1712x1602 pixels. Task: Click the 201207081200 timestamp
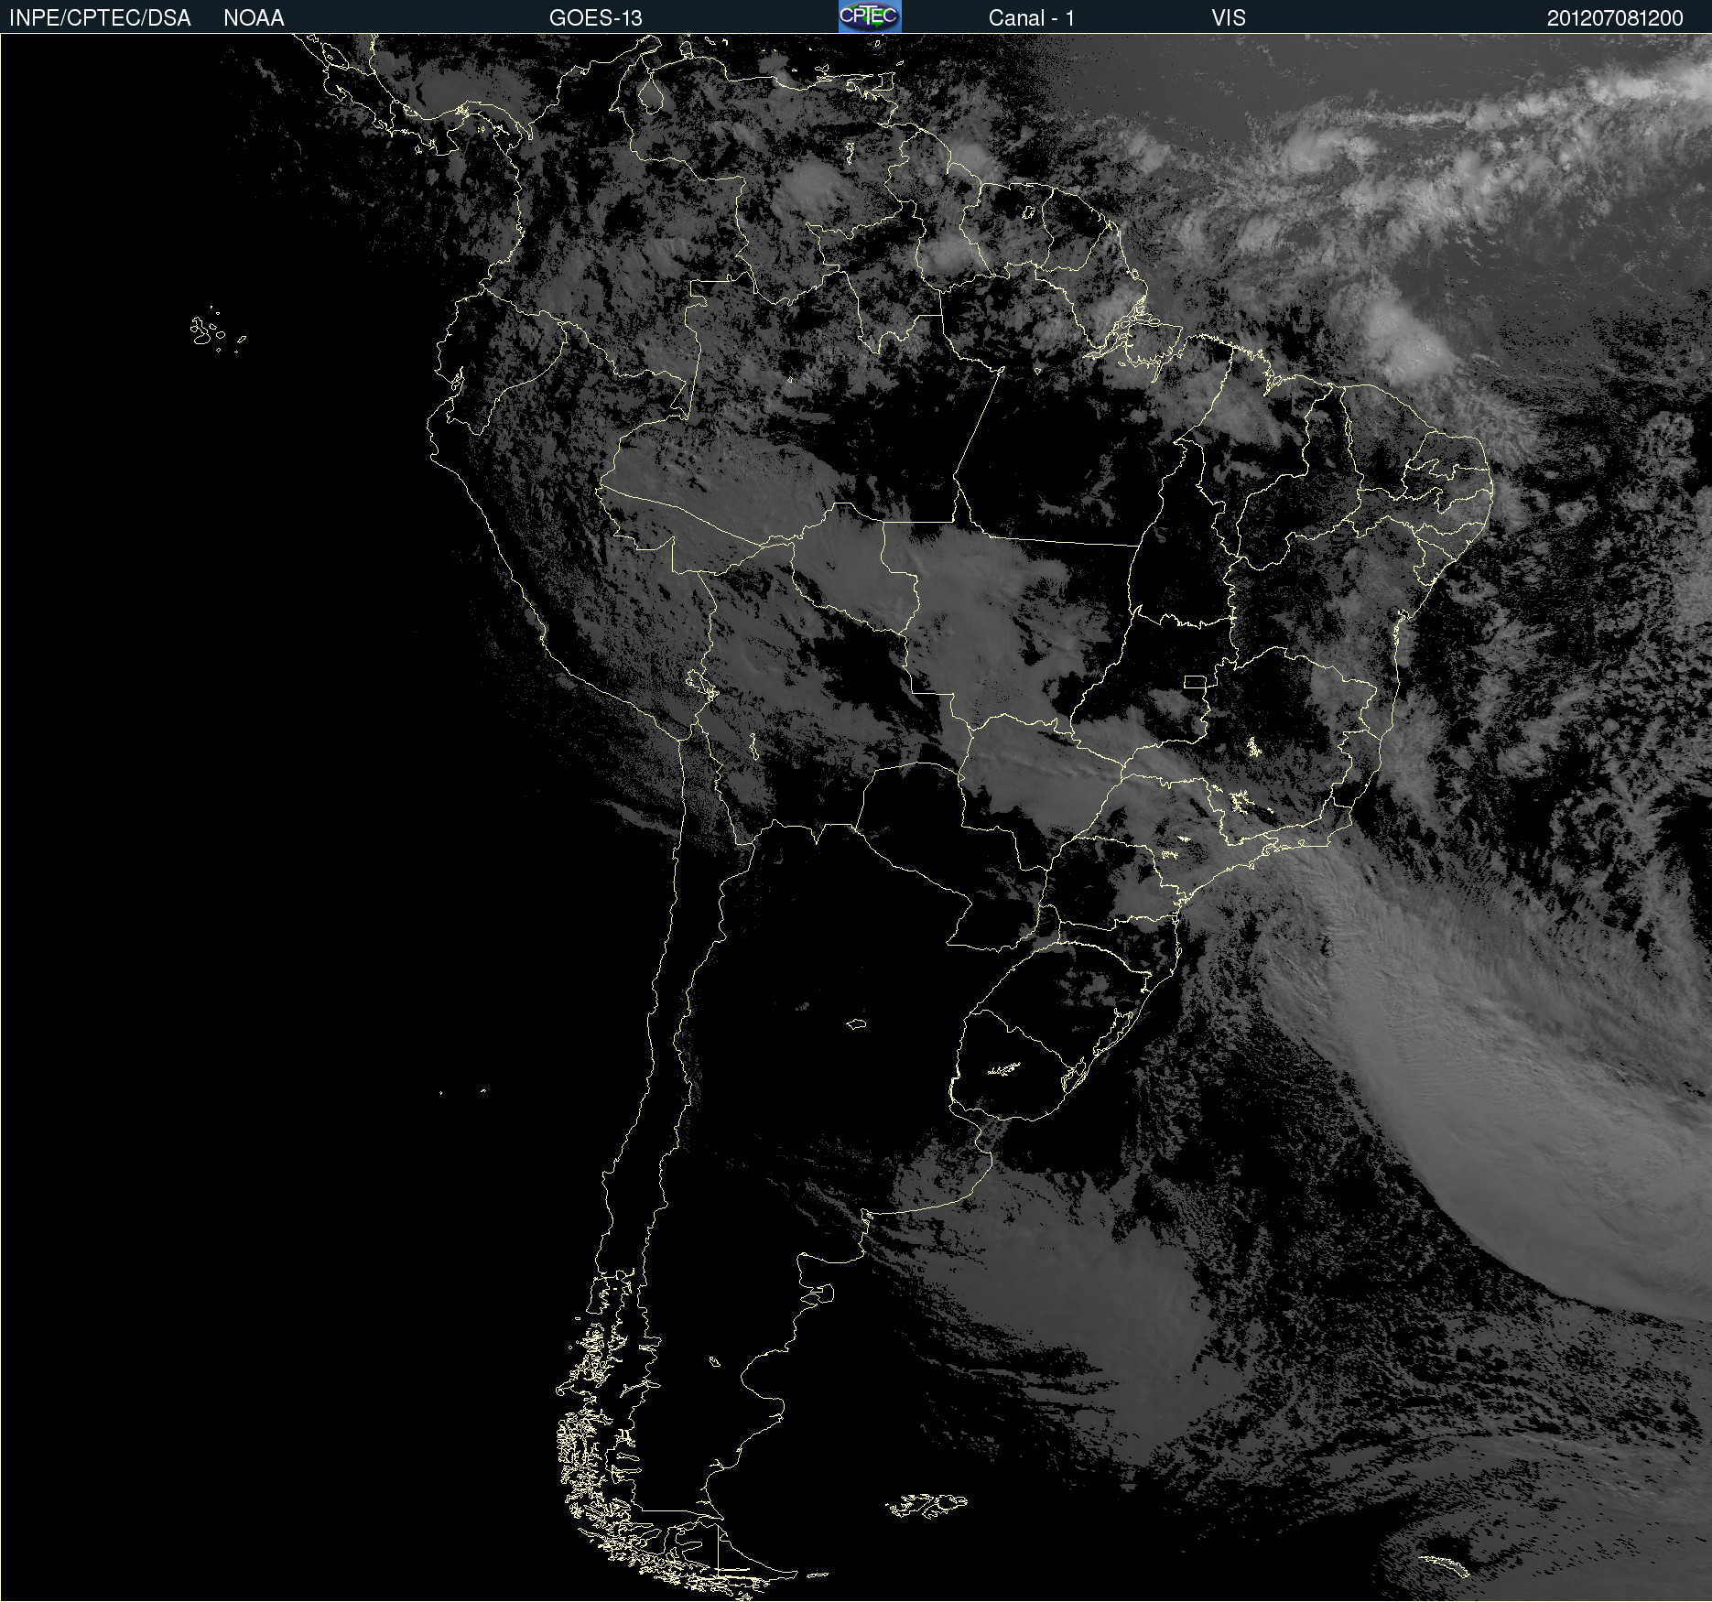point(1615,18)
